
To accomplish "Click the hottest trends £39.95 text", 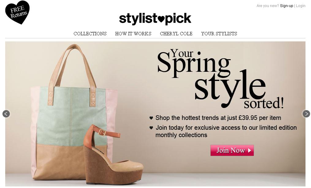I will [218, 118].
